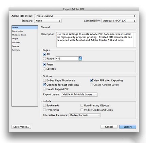Uncheck Optimize for Fast Web View
Screen dimensions: 146x143
[44, 85]
